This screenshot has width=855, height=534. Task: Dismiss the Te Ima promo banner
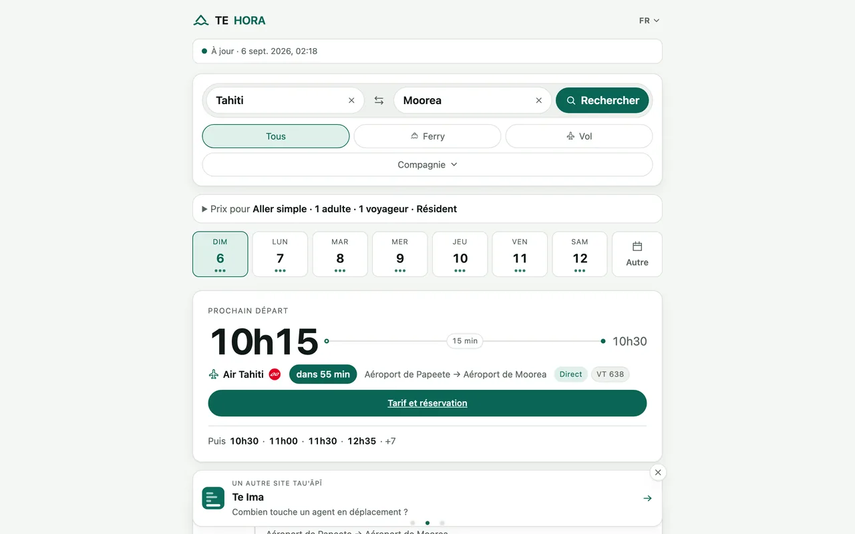click(x=658, y=473)
